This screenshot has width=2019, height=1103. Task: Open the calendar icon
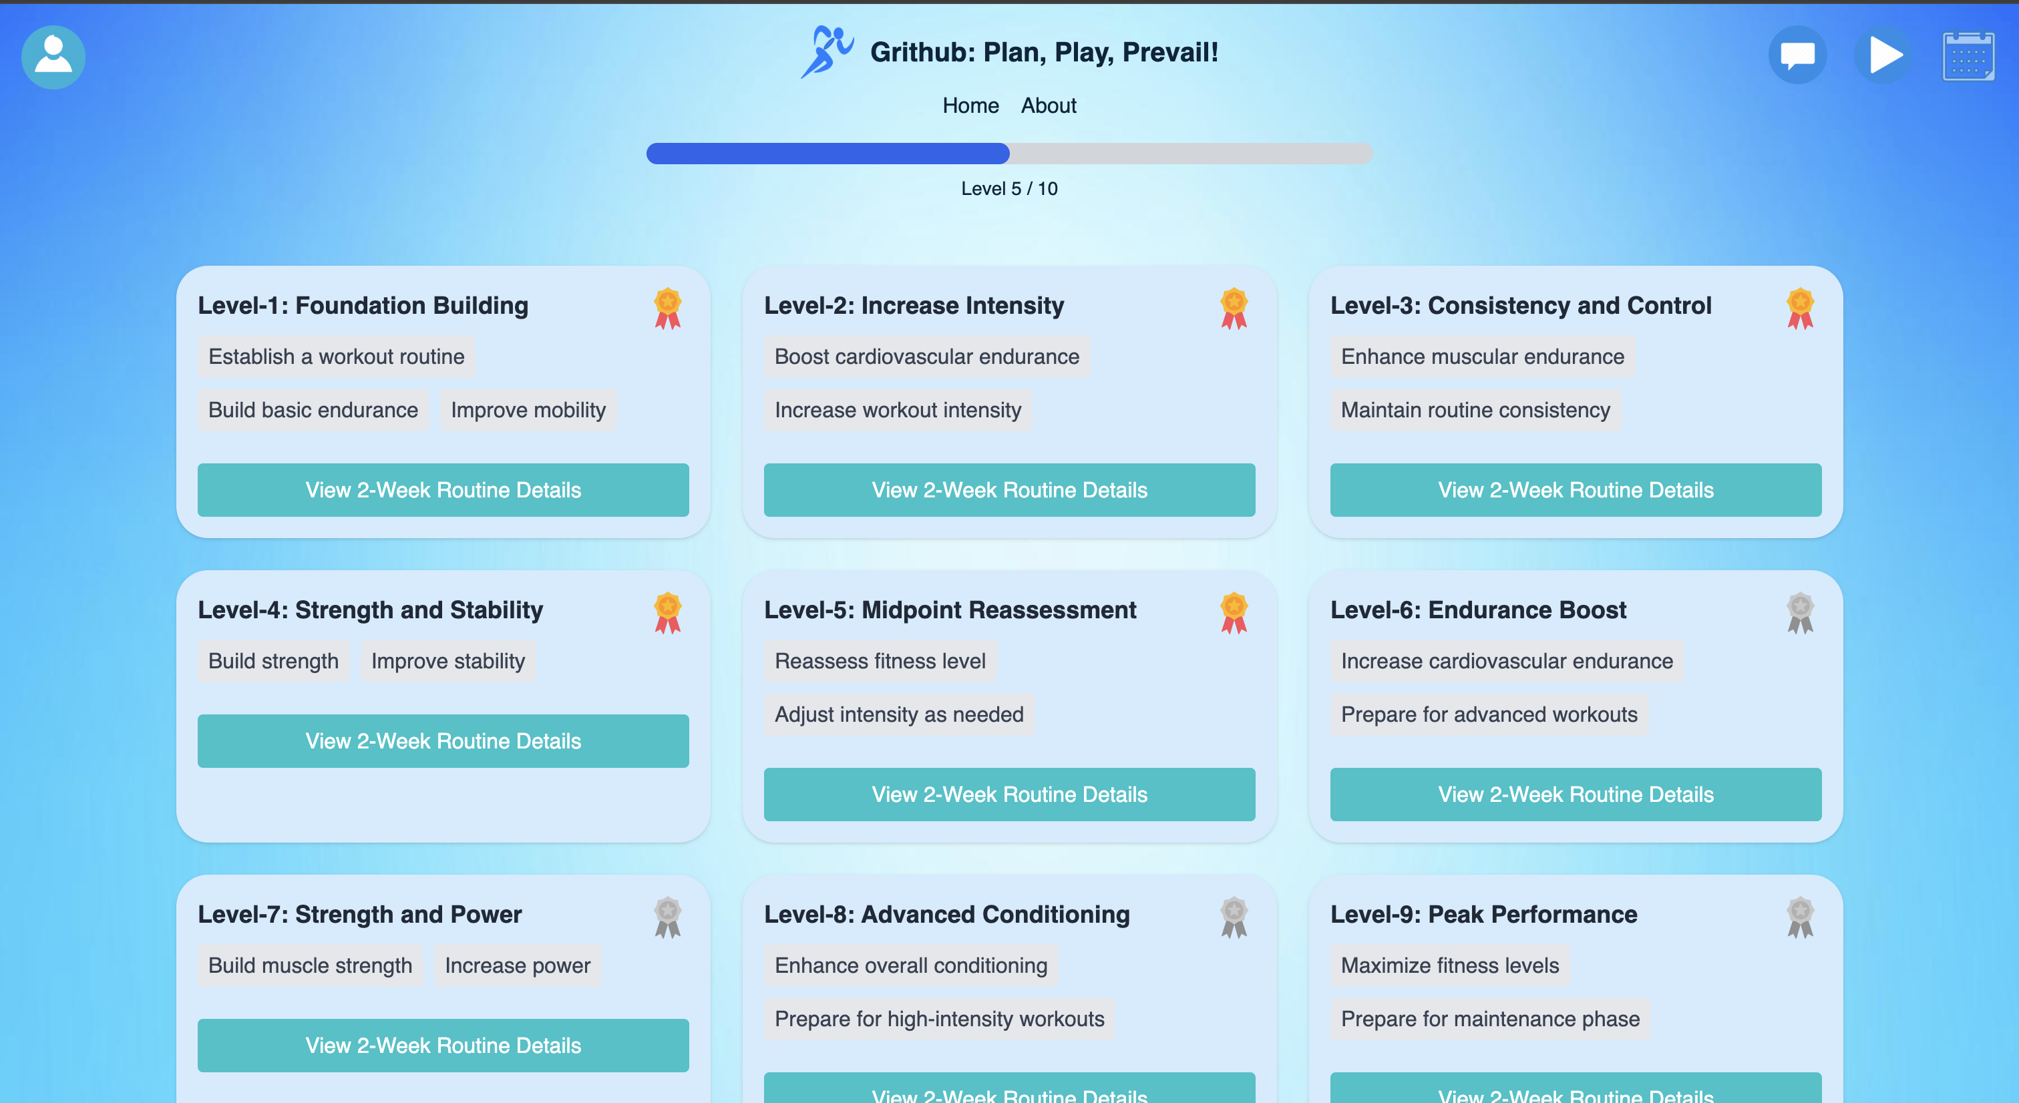click(x=1968, y=55)
